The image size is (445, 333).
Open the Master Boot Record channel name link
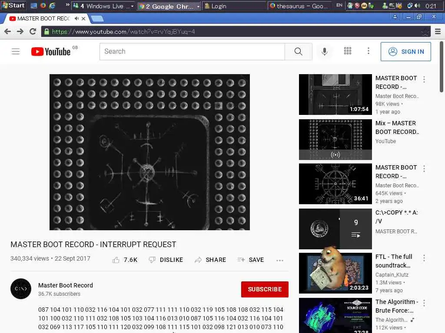pos(66,285)
